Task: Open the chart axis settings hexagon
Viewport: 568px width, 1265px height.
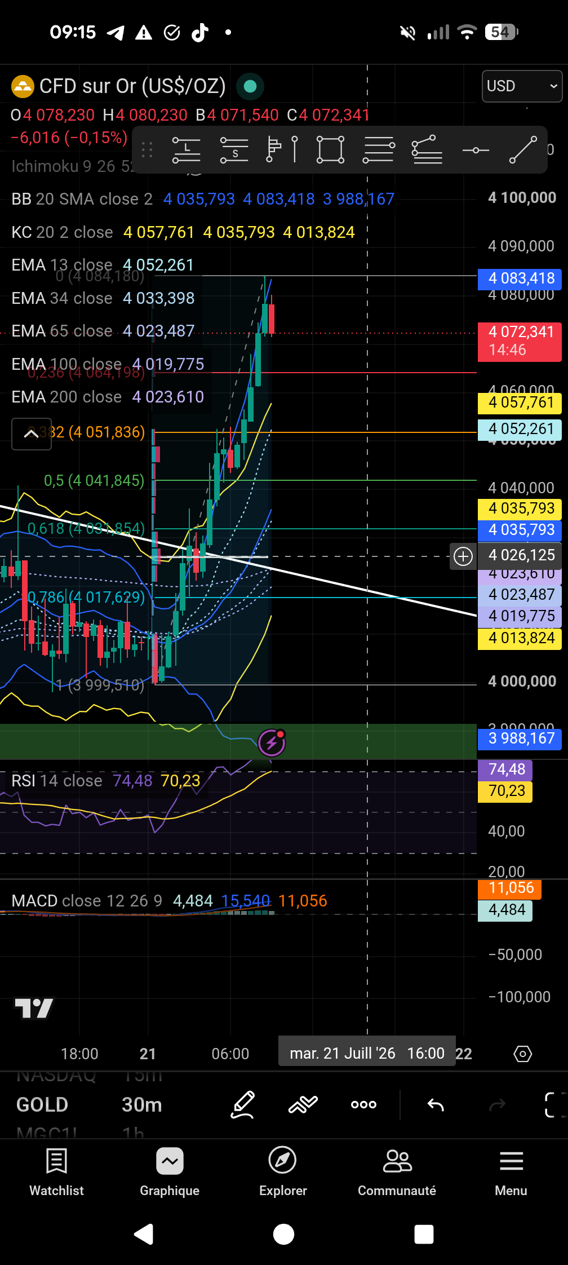Action: [522, 1054]
